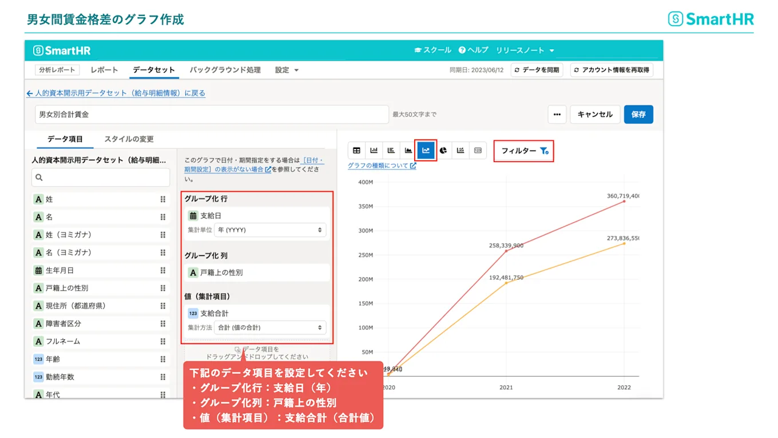
Task: Open the スクール link in header
Action: point(433,50)
